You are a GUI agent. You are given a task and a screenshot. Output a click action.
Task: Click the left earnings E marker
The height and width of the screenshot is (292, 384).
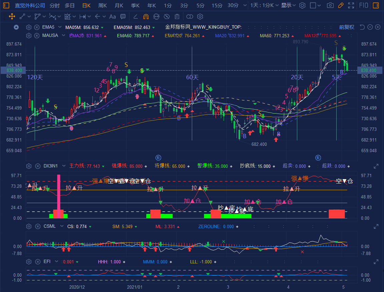[x=158, y=157]
